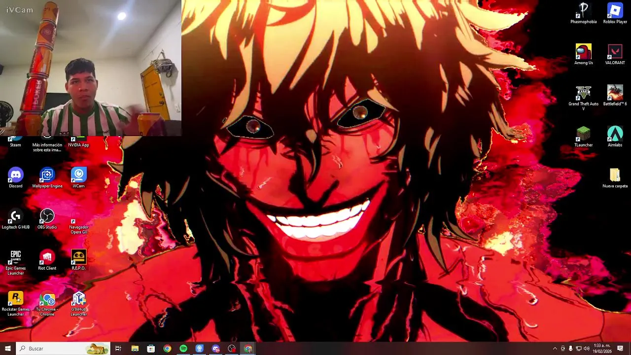Image resolution: width=631 pixels, height=355 pixels.
Task: Click the Logitech G HUB icon
Action: tap(15, 219)
